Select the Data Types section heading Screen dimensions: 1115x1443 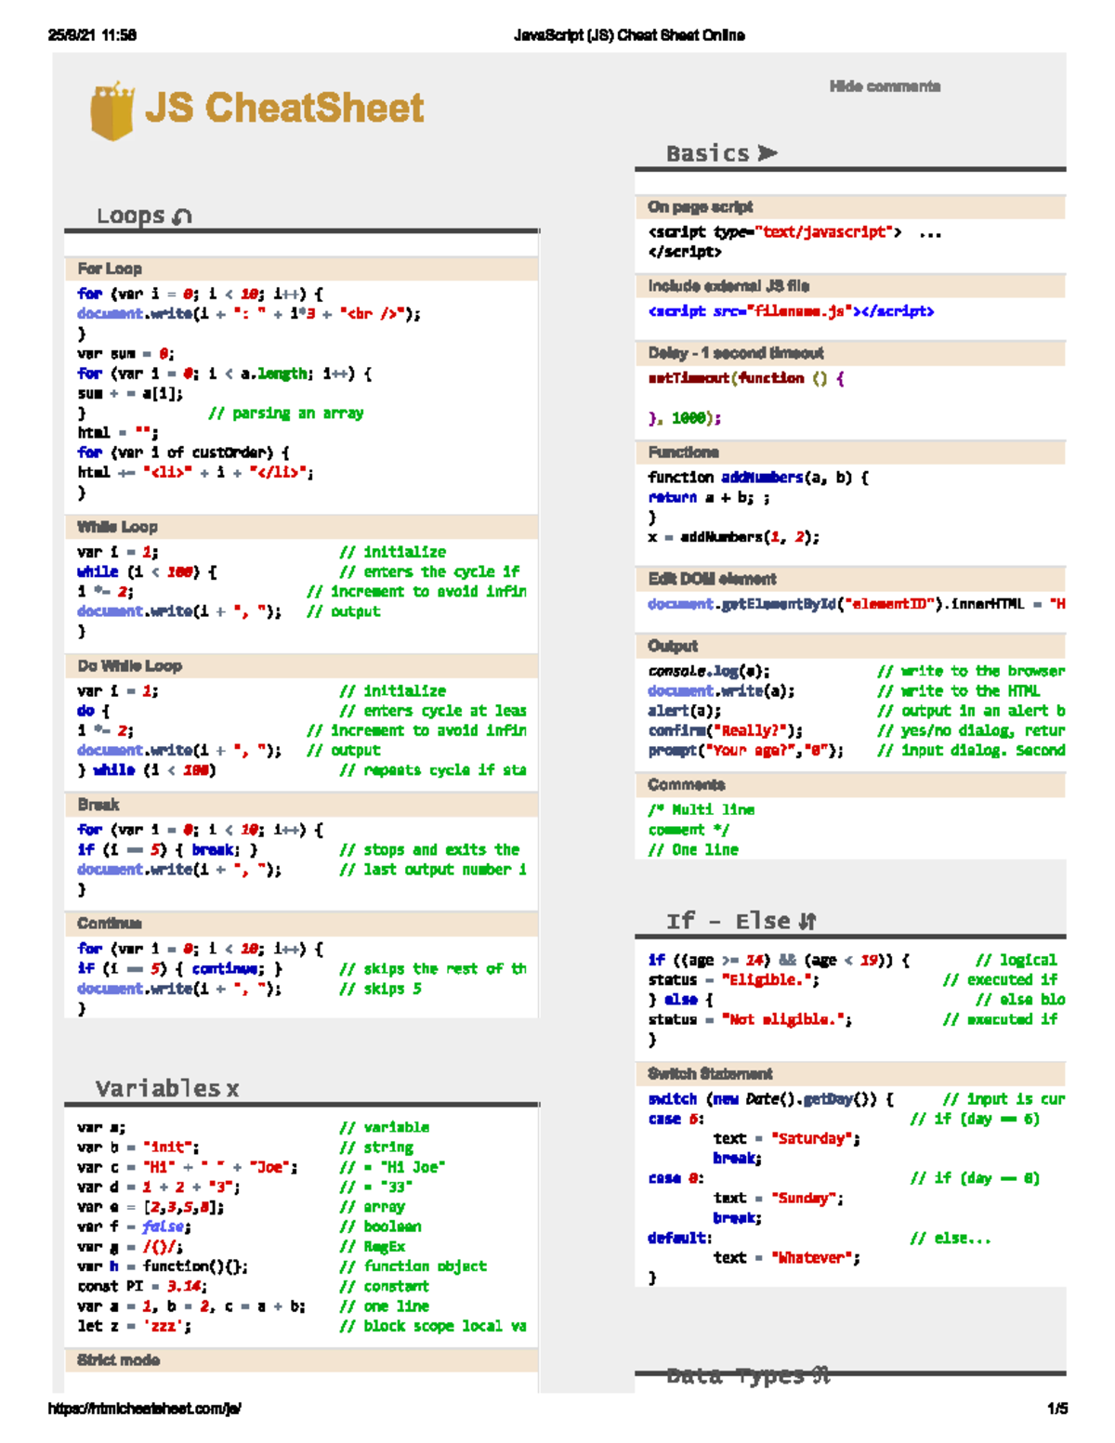[x=736, y=1375]
